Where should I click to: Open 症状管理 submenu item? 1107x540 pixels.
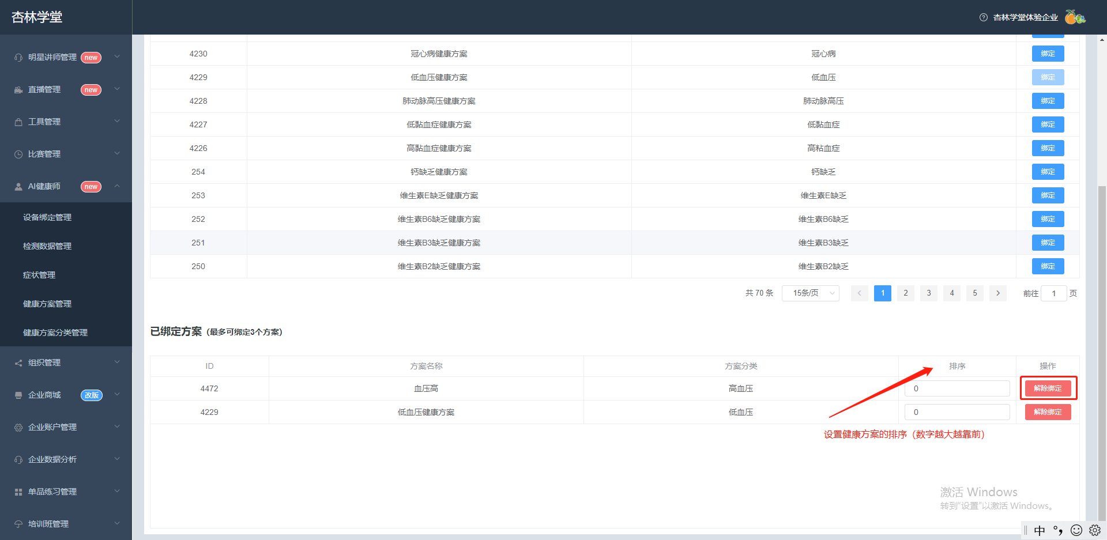[x=39, y=275]
